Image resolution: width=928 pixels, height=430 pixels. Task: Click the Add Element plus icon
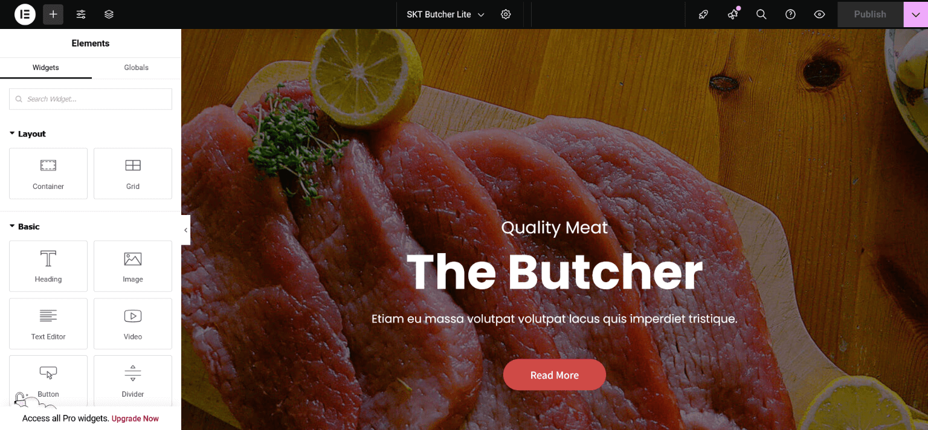[53, 14]
